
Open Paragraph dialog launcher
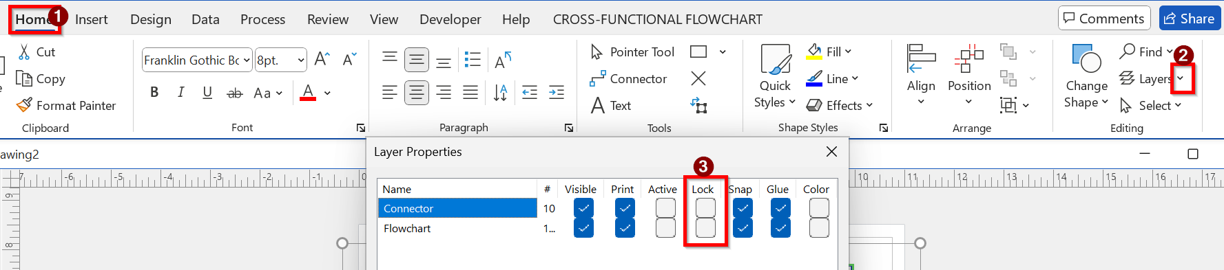pyautogui.click(x=569, y=128)
